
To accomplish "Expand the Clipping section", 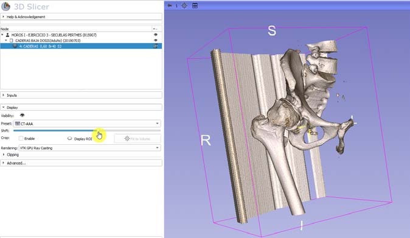I will 4,155.
